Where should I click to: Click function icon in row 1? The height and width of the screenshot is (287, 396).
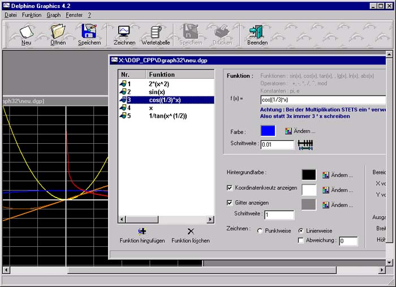(123, 84)
